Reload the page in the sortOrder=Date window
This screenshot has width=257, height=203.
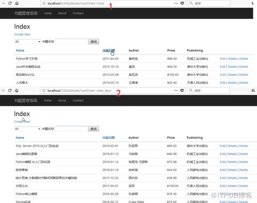[10, 3]
